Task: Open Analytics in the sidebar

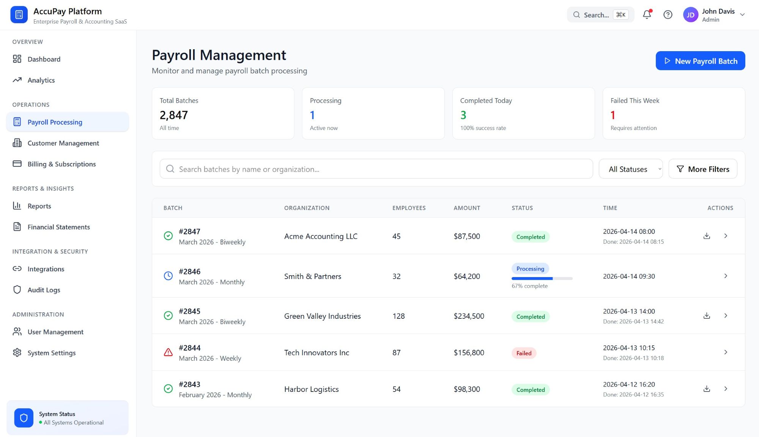Action: click(68, 80)
